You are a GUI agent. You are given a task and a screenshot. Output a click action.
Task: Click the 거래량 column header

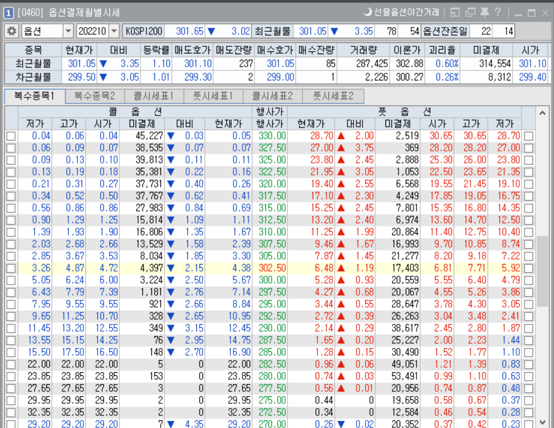point(364,50)
